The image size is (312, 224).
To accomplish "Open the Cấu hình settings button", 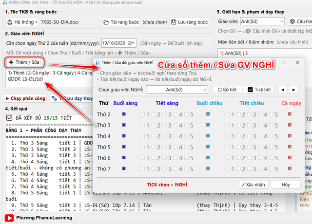I will point(300,21).
